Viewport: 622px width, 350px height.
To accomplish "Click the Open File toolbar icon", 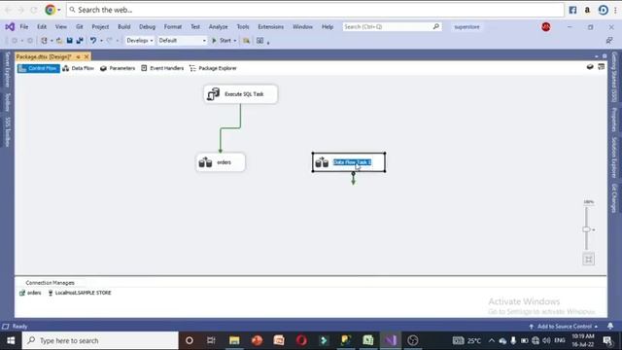I will 59,41.
